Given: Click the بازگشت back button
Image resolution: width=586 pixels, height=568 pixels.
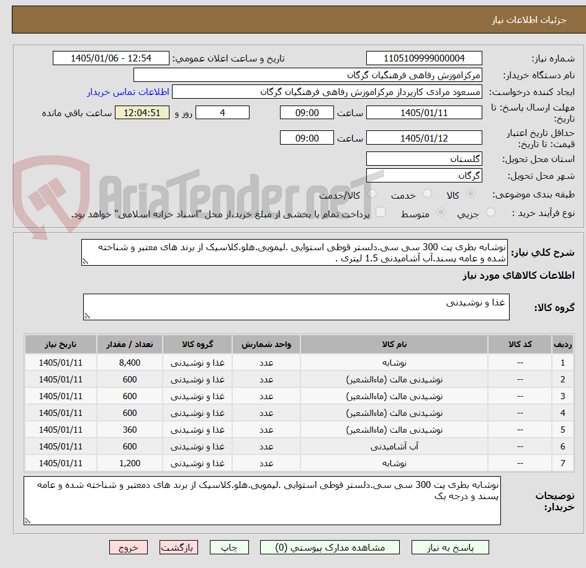Looking at the screenshot, I should coord(179,548).
